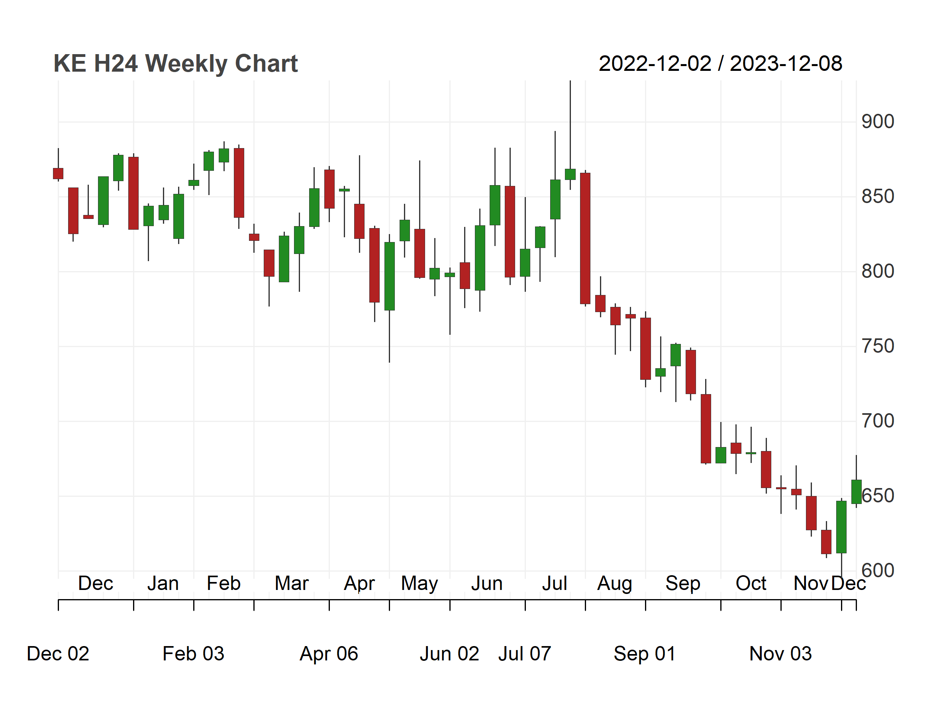Click the 800 price level label

click(878, 271)
